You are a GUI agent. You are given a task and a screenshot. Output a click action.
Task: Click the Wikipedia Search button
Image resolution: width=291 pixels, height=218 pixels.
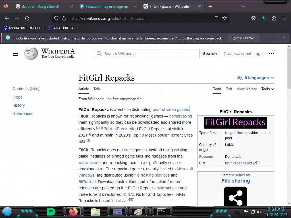click(210, 54)
